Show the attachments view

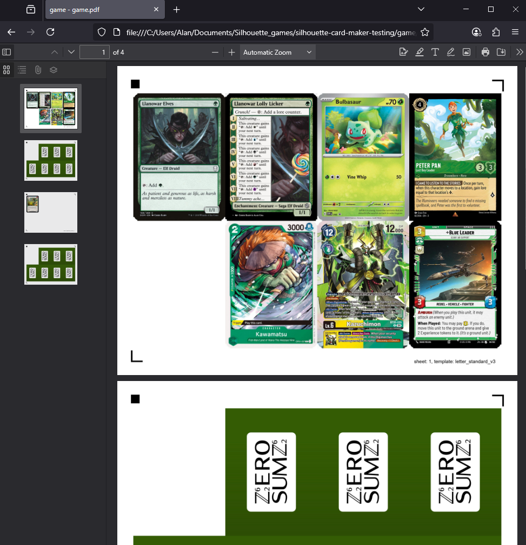38,70
